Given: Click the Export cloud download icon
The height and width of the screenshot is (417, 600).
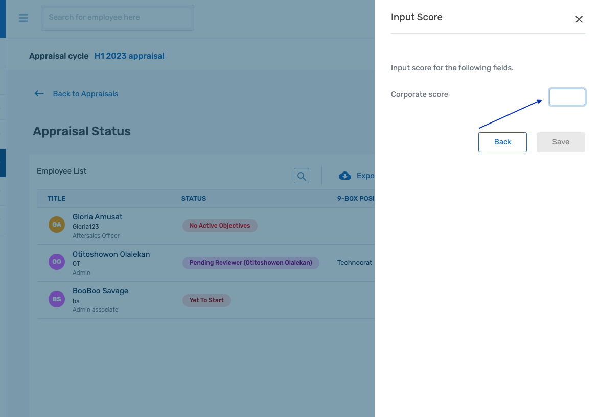Looking at the screenshot, I should (x=344, y=175).
